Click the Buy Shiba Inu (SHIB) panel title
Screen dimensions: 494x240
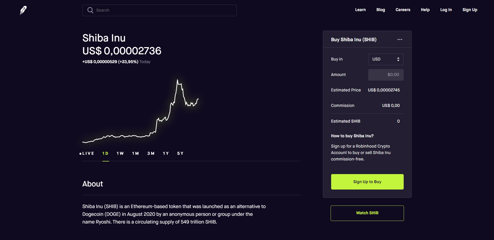(x=354, y=40)
